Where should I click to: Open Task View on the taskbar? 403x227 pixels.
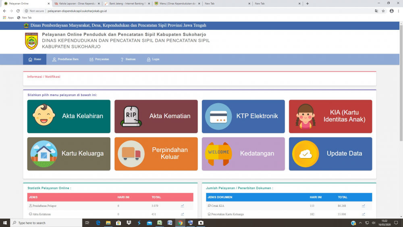pos(87,223)
